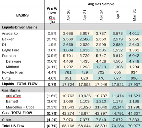Select the Barnett (3.6%) change cell
Image resolution: width=142 pixels, height=128 pixels.
click(x=52, y=101)
